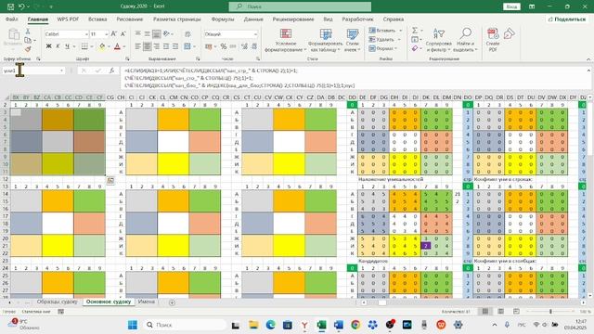The height and width of the screenshot is (334, 594).
Task: Open the Файл menu tab
Action: tap(12, 19)
